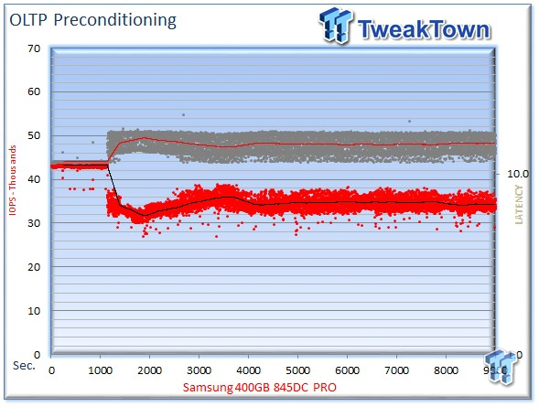Click the y-axis value 30
The height and width of the screenshot is (407, 539).
[34, 223]
